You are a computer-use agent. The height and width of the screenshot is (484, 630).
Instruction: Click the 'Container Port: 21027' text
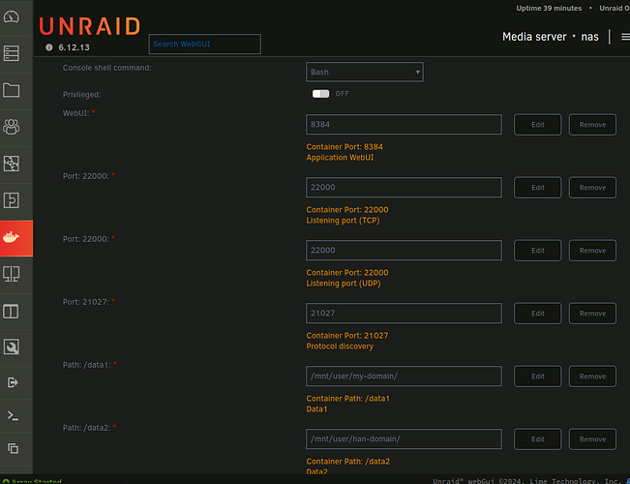347,335
